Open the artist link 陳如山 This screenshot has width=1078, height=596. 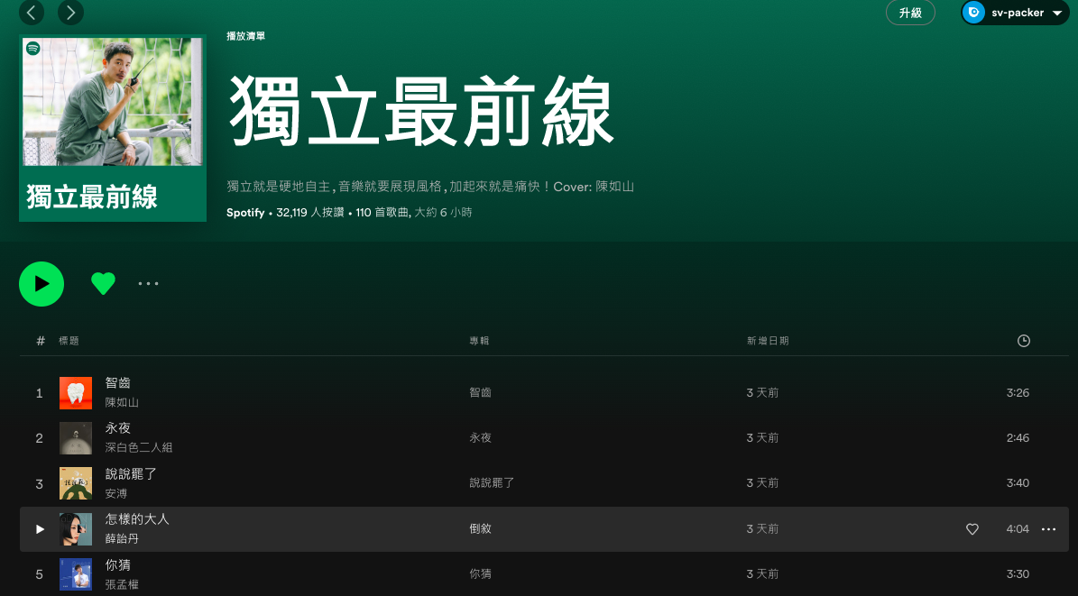[122, 403]
